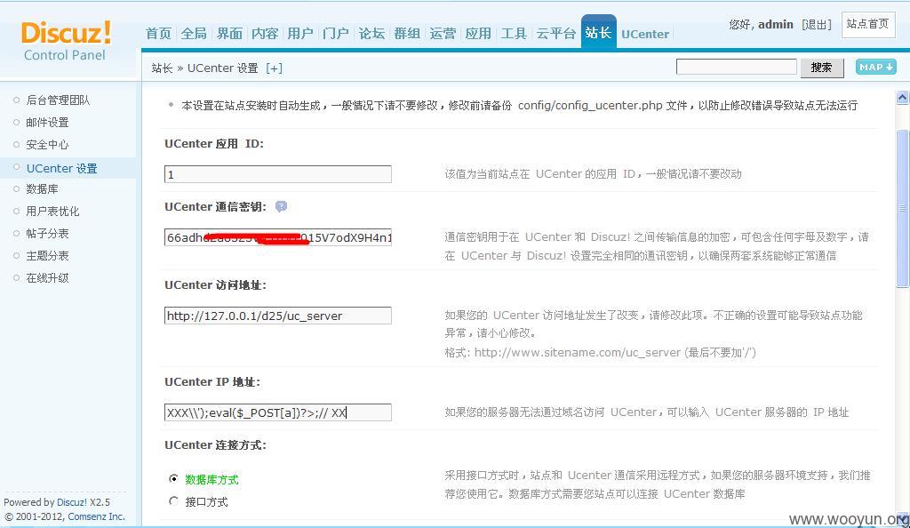Open 主题分表 in the sidebar
This screenshot has width=910, height=528.
tap(48, 255)
